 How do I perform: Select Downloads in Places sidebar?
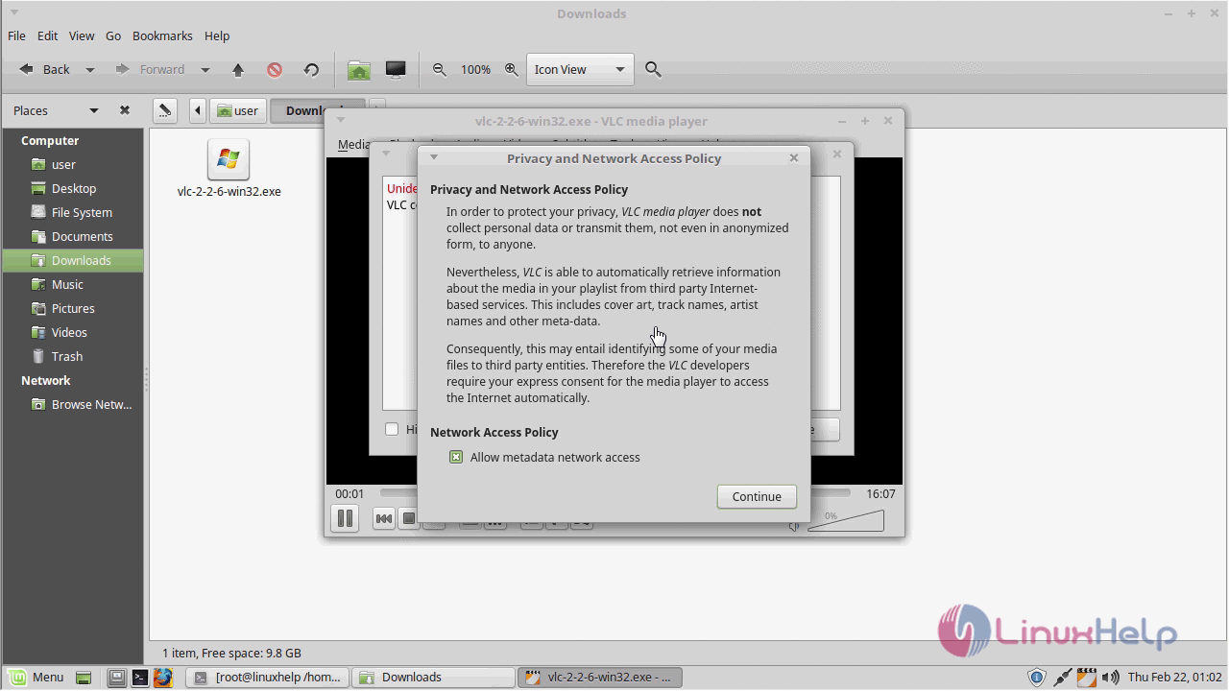click(72, 260)
